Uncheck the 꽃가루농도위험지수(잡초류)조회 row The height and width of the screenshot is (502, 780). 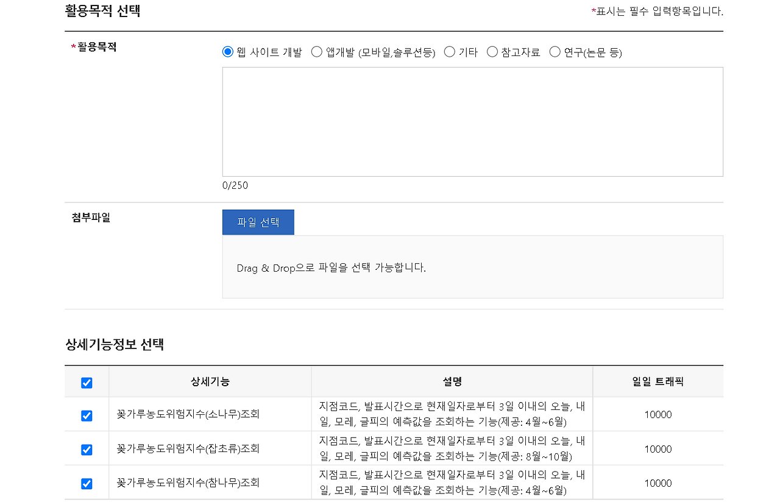click(87, 449)
